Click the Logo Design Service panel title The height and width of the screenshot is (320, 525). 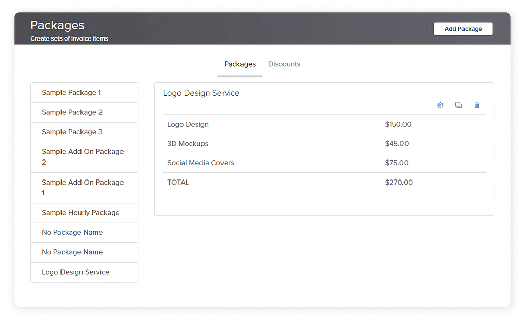[x=201, y=93]
